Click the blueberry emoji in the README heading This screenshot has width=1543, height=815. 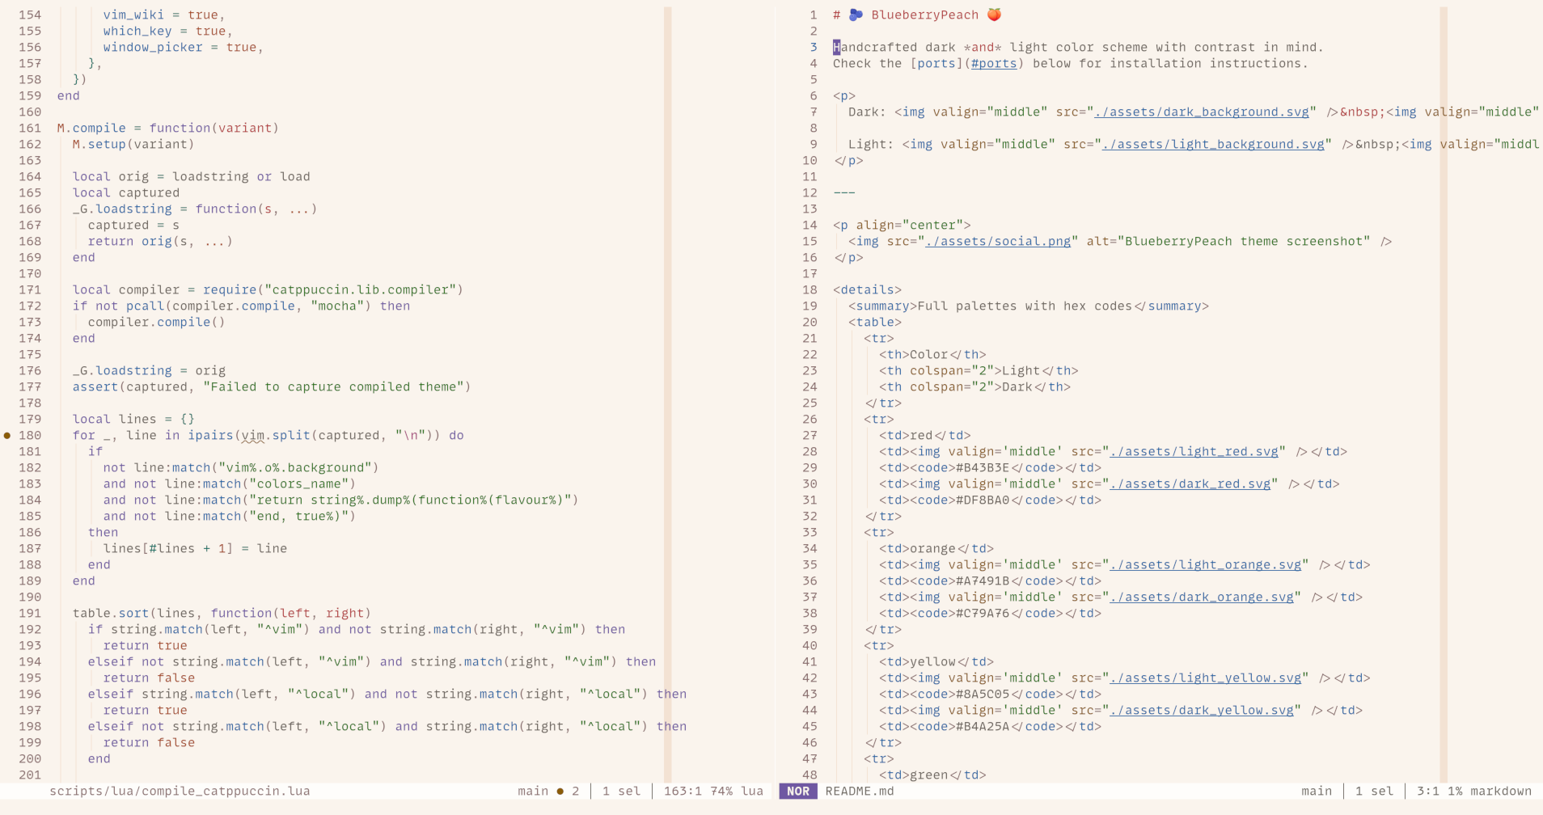tap(856, 15)
